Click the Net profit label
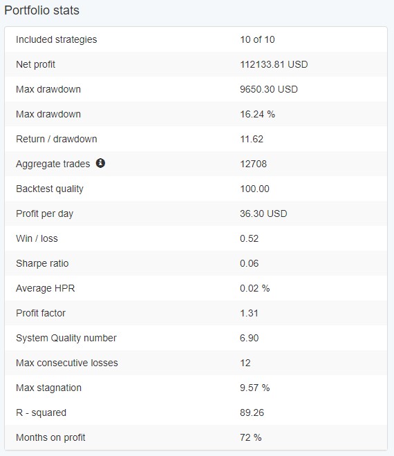The width and height of the screenshot is (394, 456). (35, 64)
